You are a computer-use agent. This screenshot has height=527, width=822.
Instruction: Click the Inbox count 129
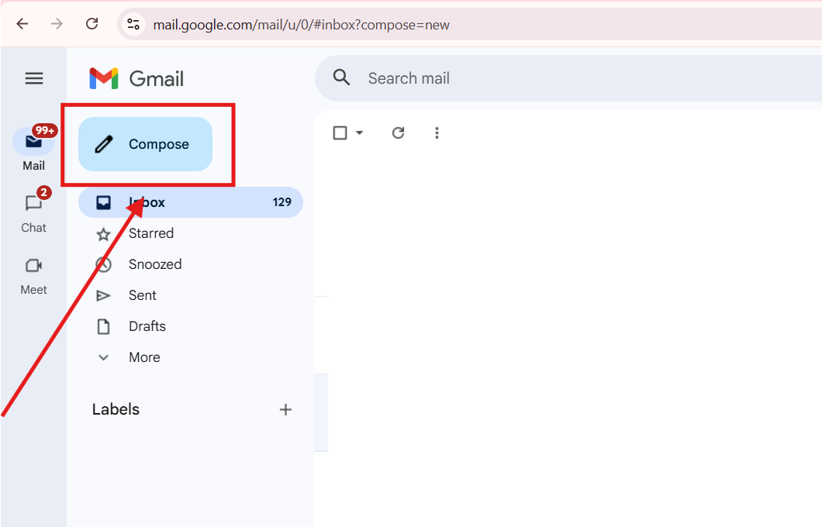pyautogui.click(x=282, y=202)
